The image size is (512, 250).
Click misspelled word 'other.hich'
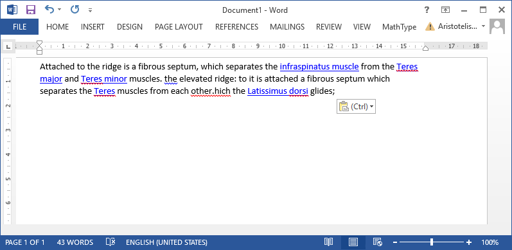(x=211, y=91)
